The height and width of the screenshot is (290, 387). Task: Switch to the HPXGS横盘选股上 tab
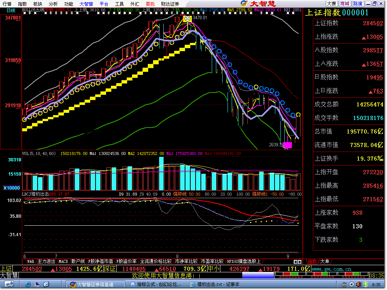click(244, 262)
